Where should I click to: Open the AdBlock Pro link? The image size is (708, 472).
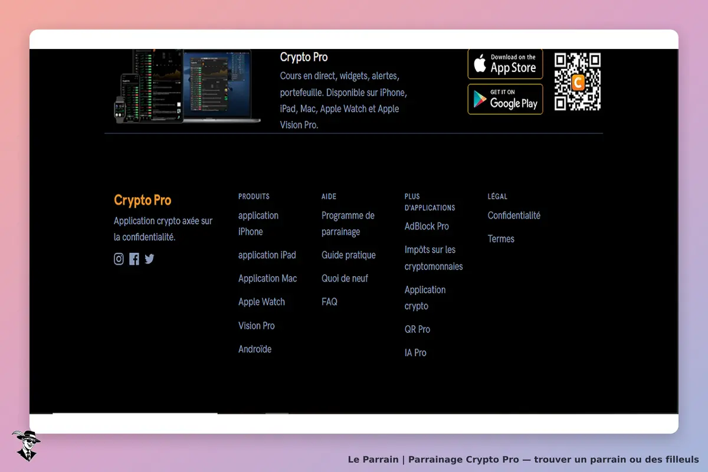click(x=427, y=227)
